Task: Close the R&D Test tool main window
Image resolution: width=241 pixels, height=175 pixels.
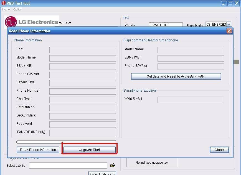Action: [x=237, y=3]
